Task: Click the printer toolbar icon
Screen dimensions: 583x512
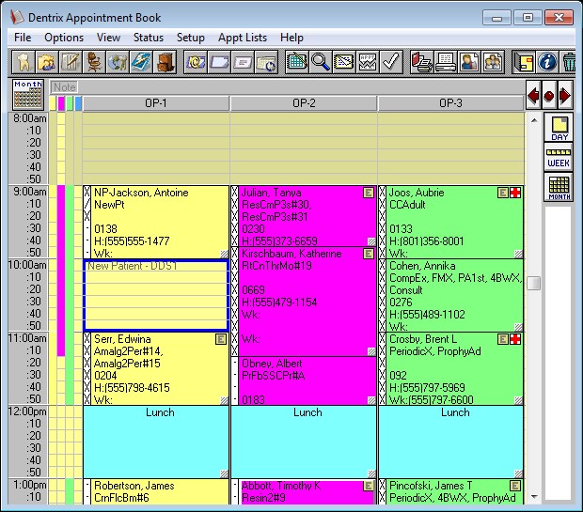Action: pos(446,62)
